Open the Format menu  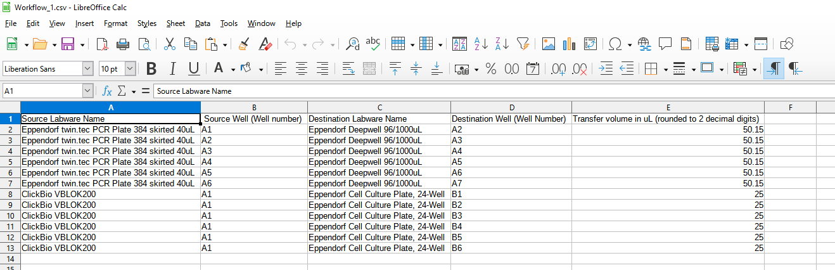point(115,23)
